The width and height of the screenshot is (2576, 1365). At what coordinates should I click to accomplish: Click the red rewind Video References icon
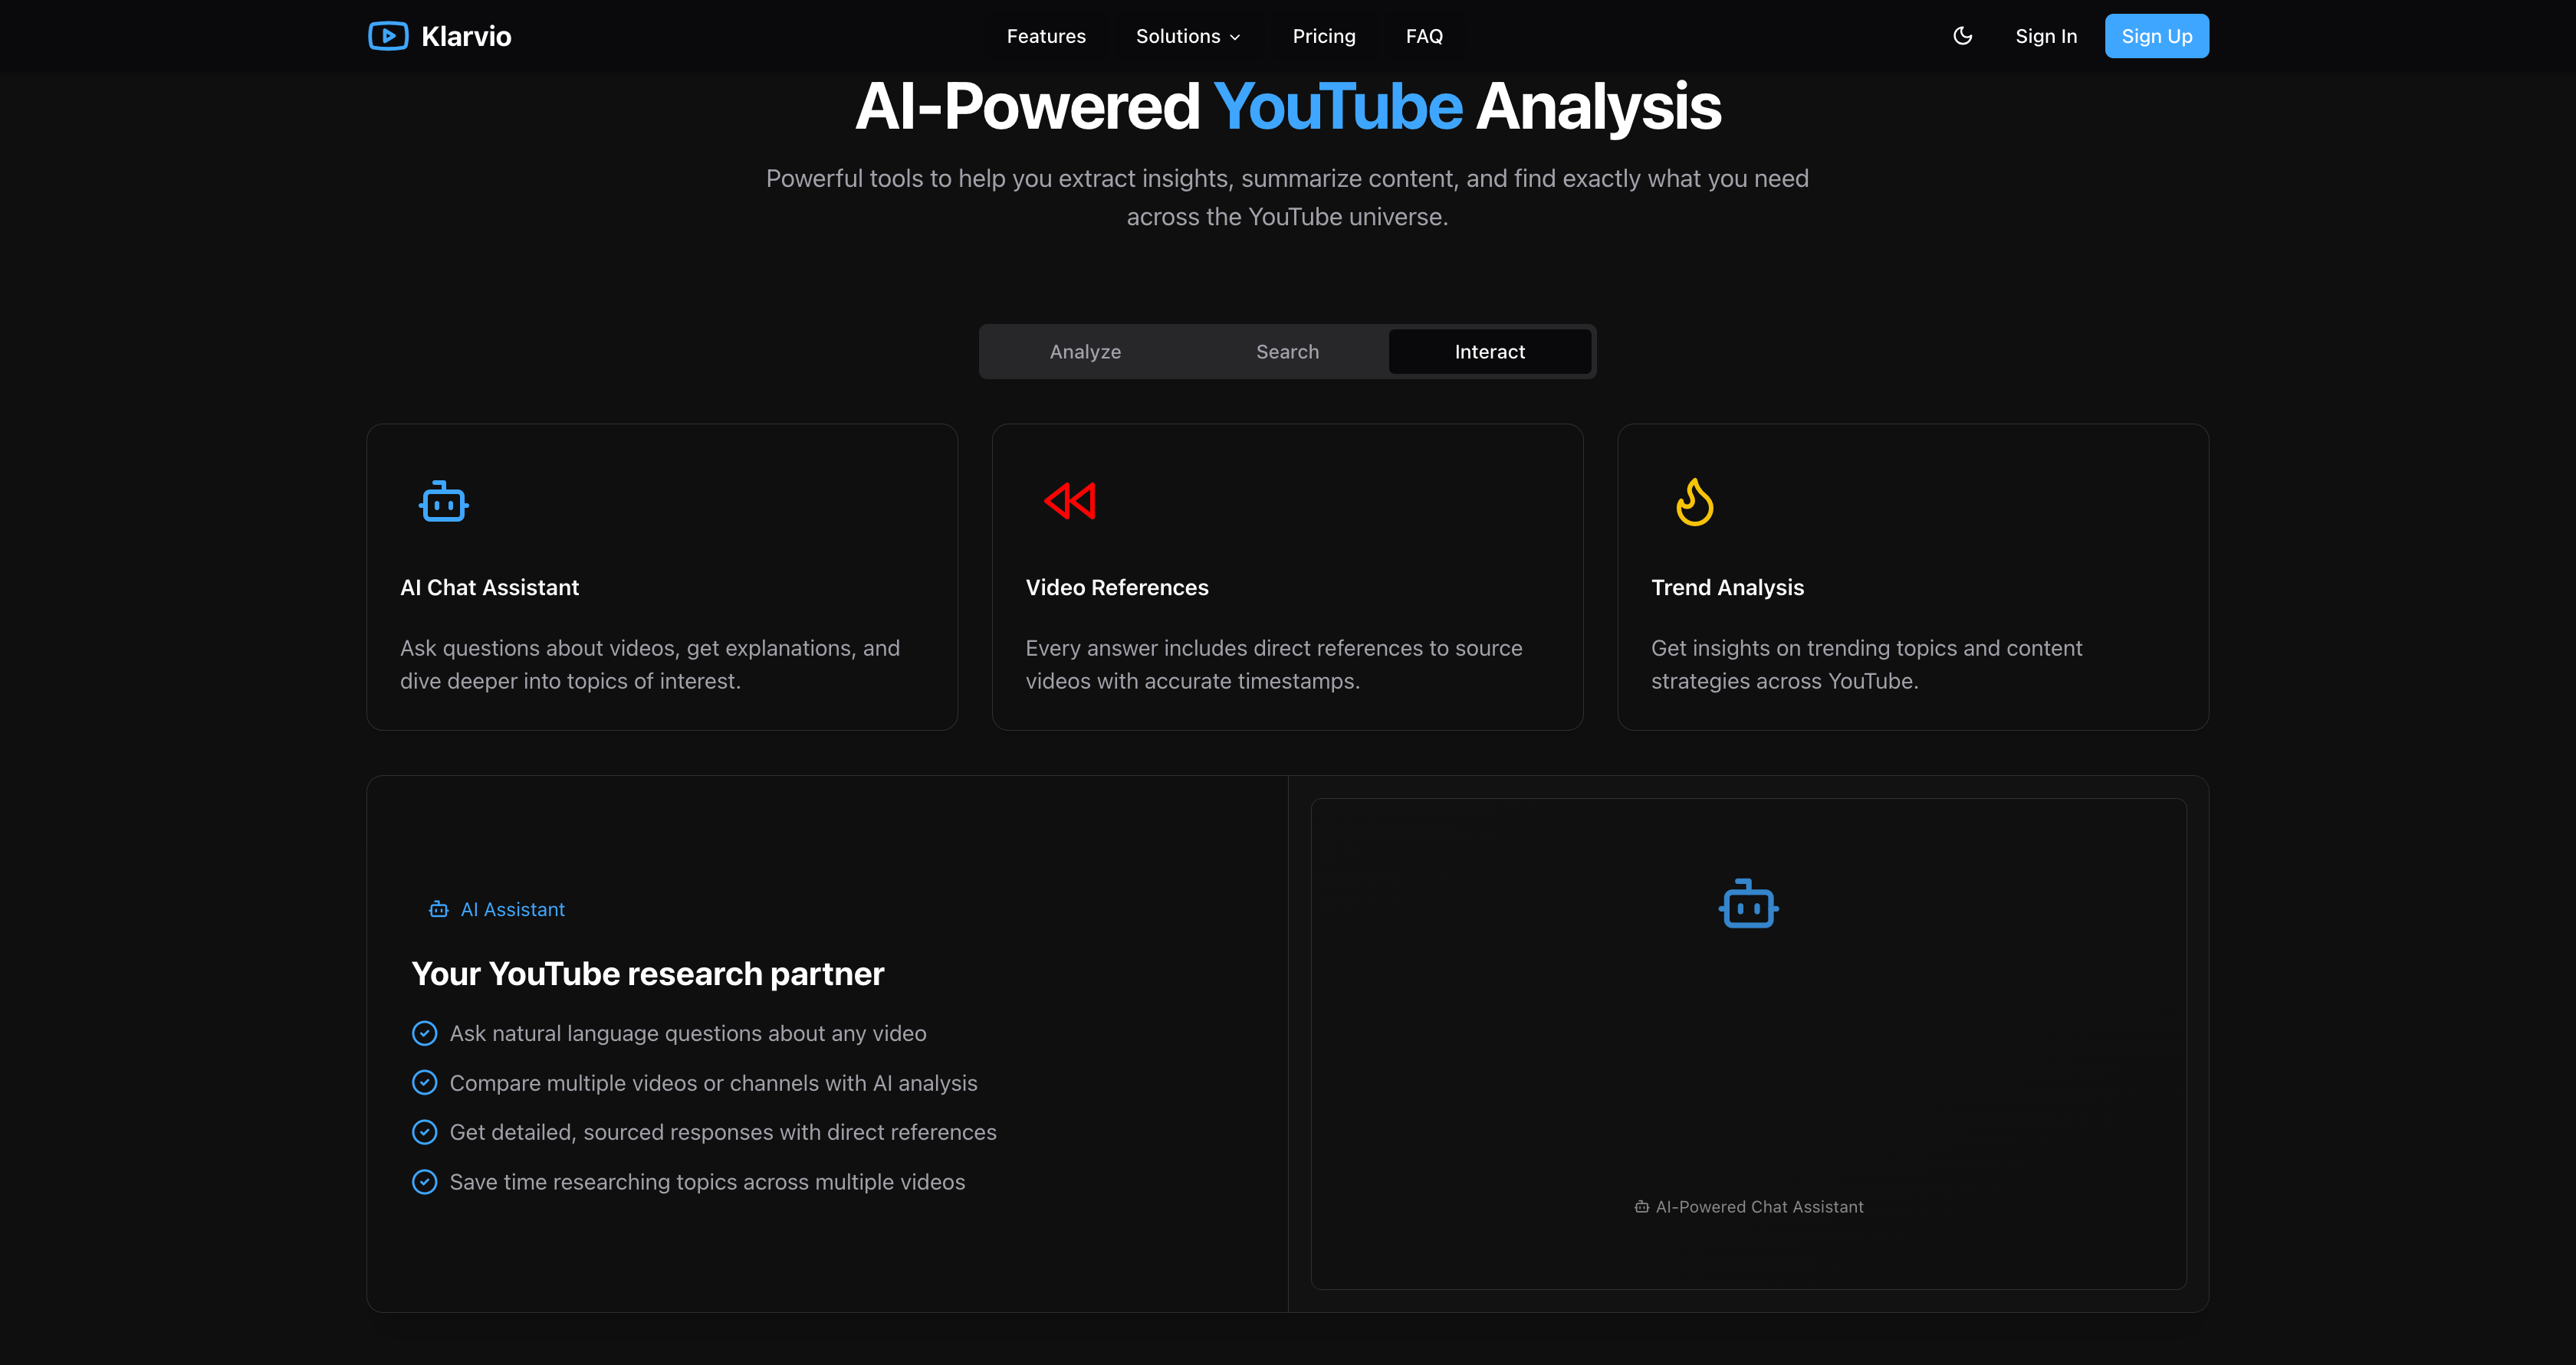click(1069, 502)
